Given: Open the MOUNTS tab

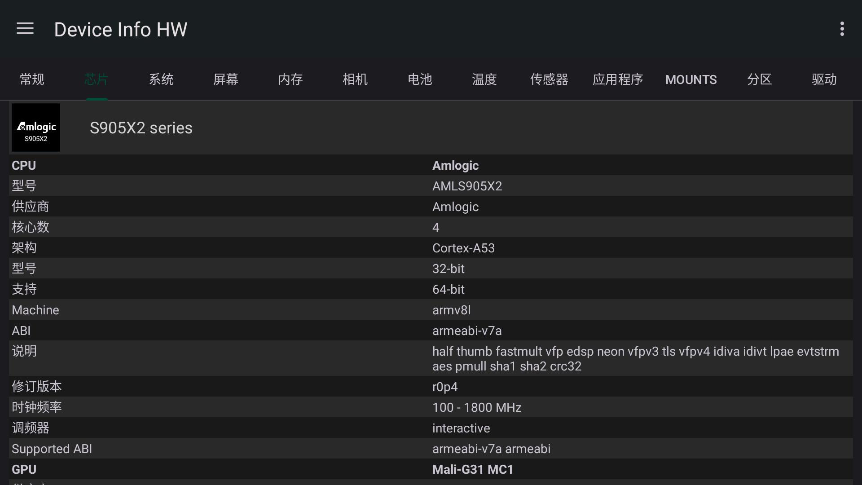Looking at the screenshot, I should 691,79.
